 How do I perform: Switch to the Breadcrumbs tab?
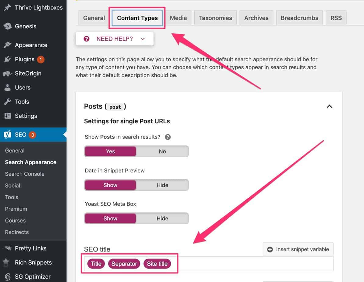pyautogui.click(x=299, y=18)
